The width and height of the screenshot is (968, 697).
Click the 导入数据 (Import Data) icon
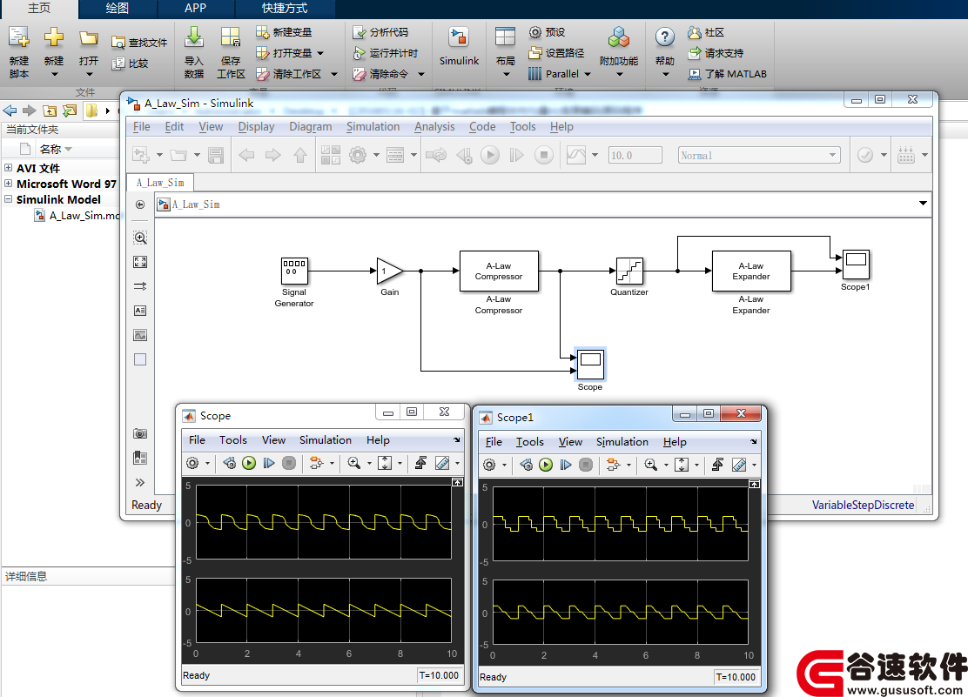click(x=194, y=37)
